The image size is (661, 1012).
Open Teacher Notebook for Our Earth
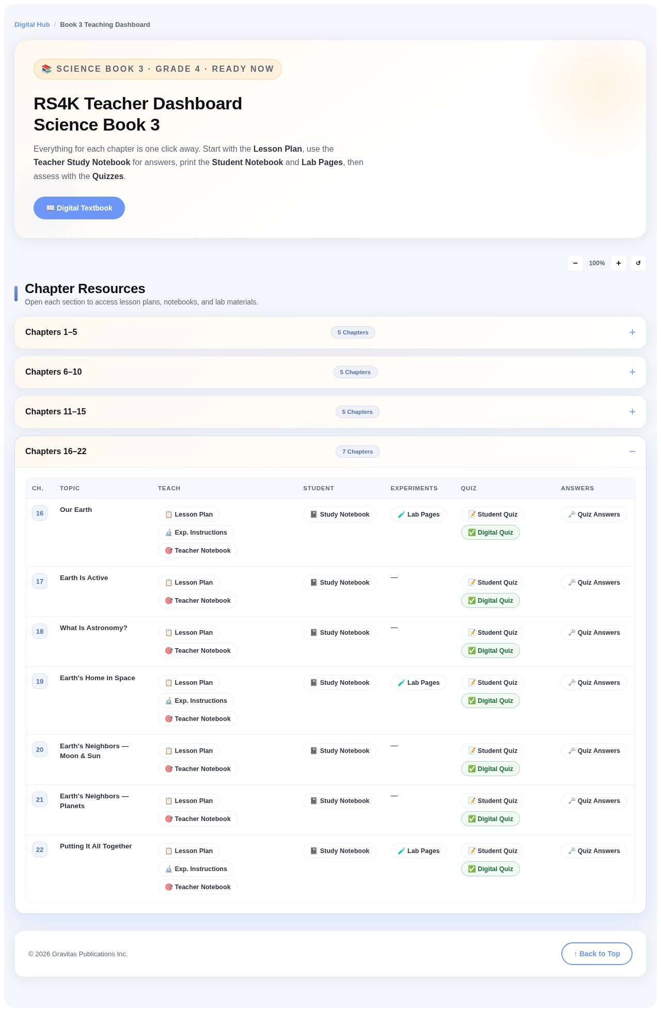coord(198,551)
